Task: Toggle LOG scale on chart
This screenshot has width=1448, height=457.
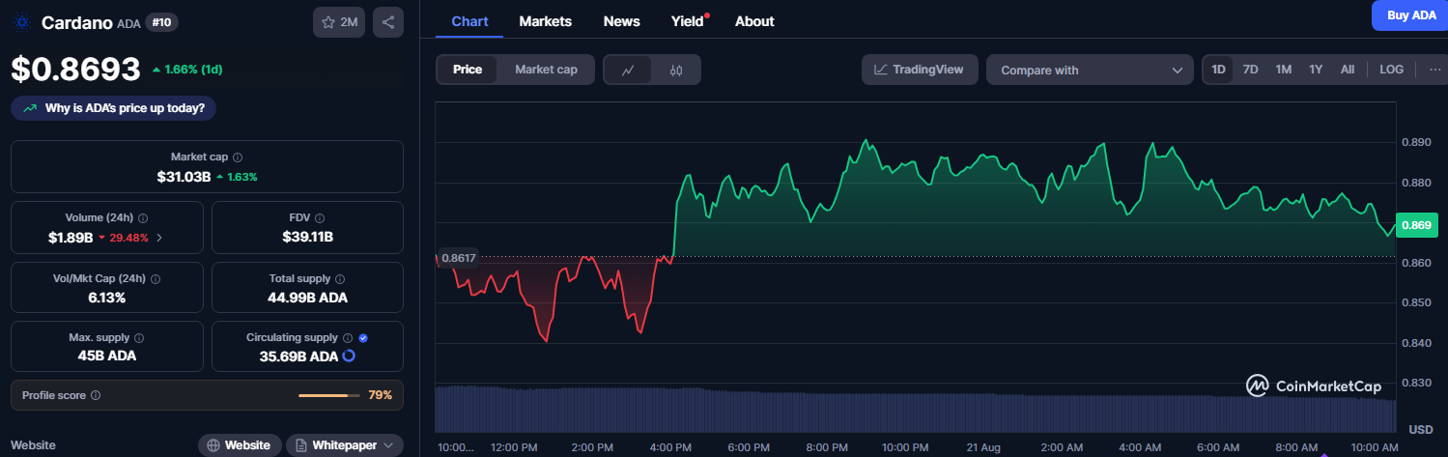Action: pyautogui.click(x=1392, y=70)
